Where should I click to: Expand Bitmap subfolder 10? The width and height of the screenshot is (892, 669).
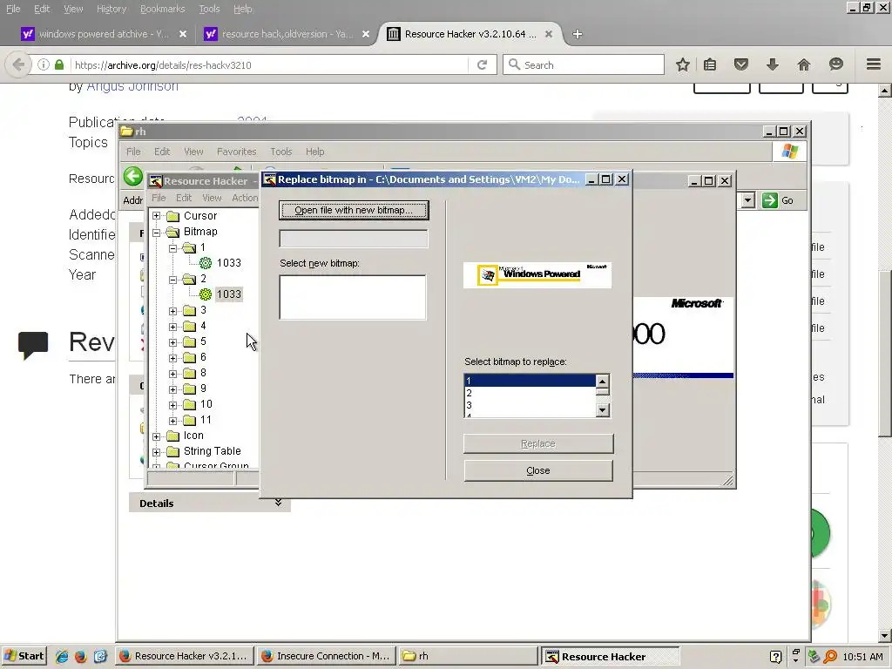click(173, 404)
